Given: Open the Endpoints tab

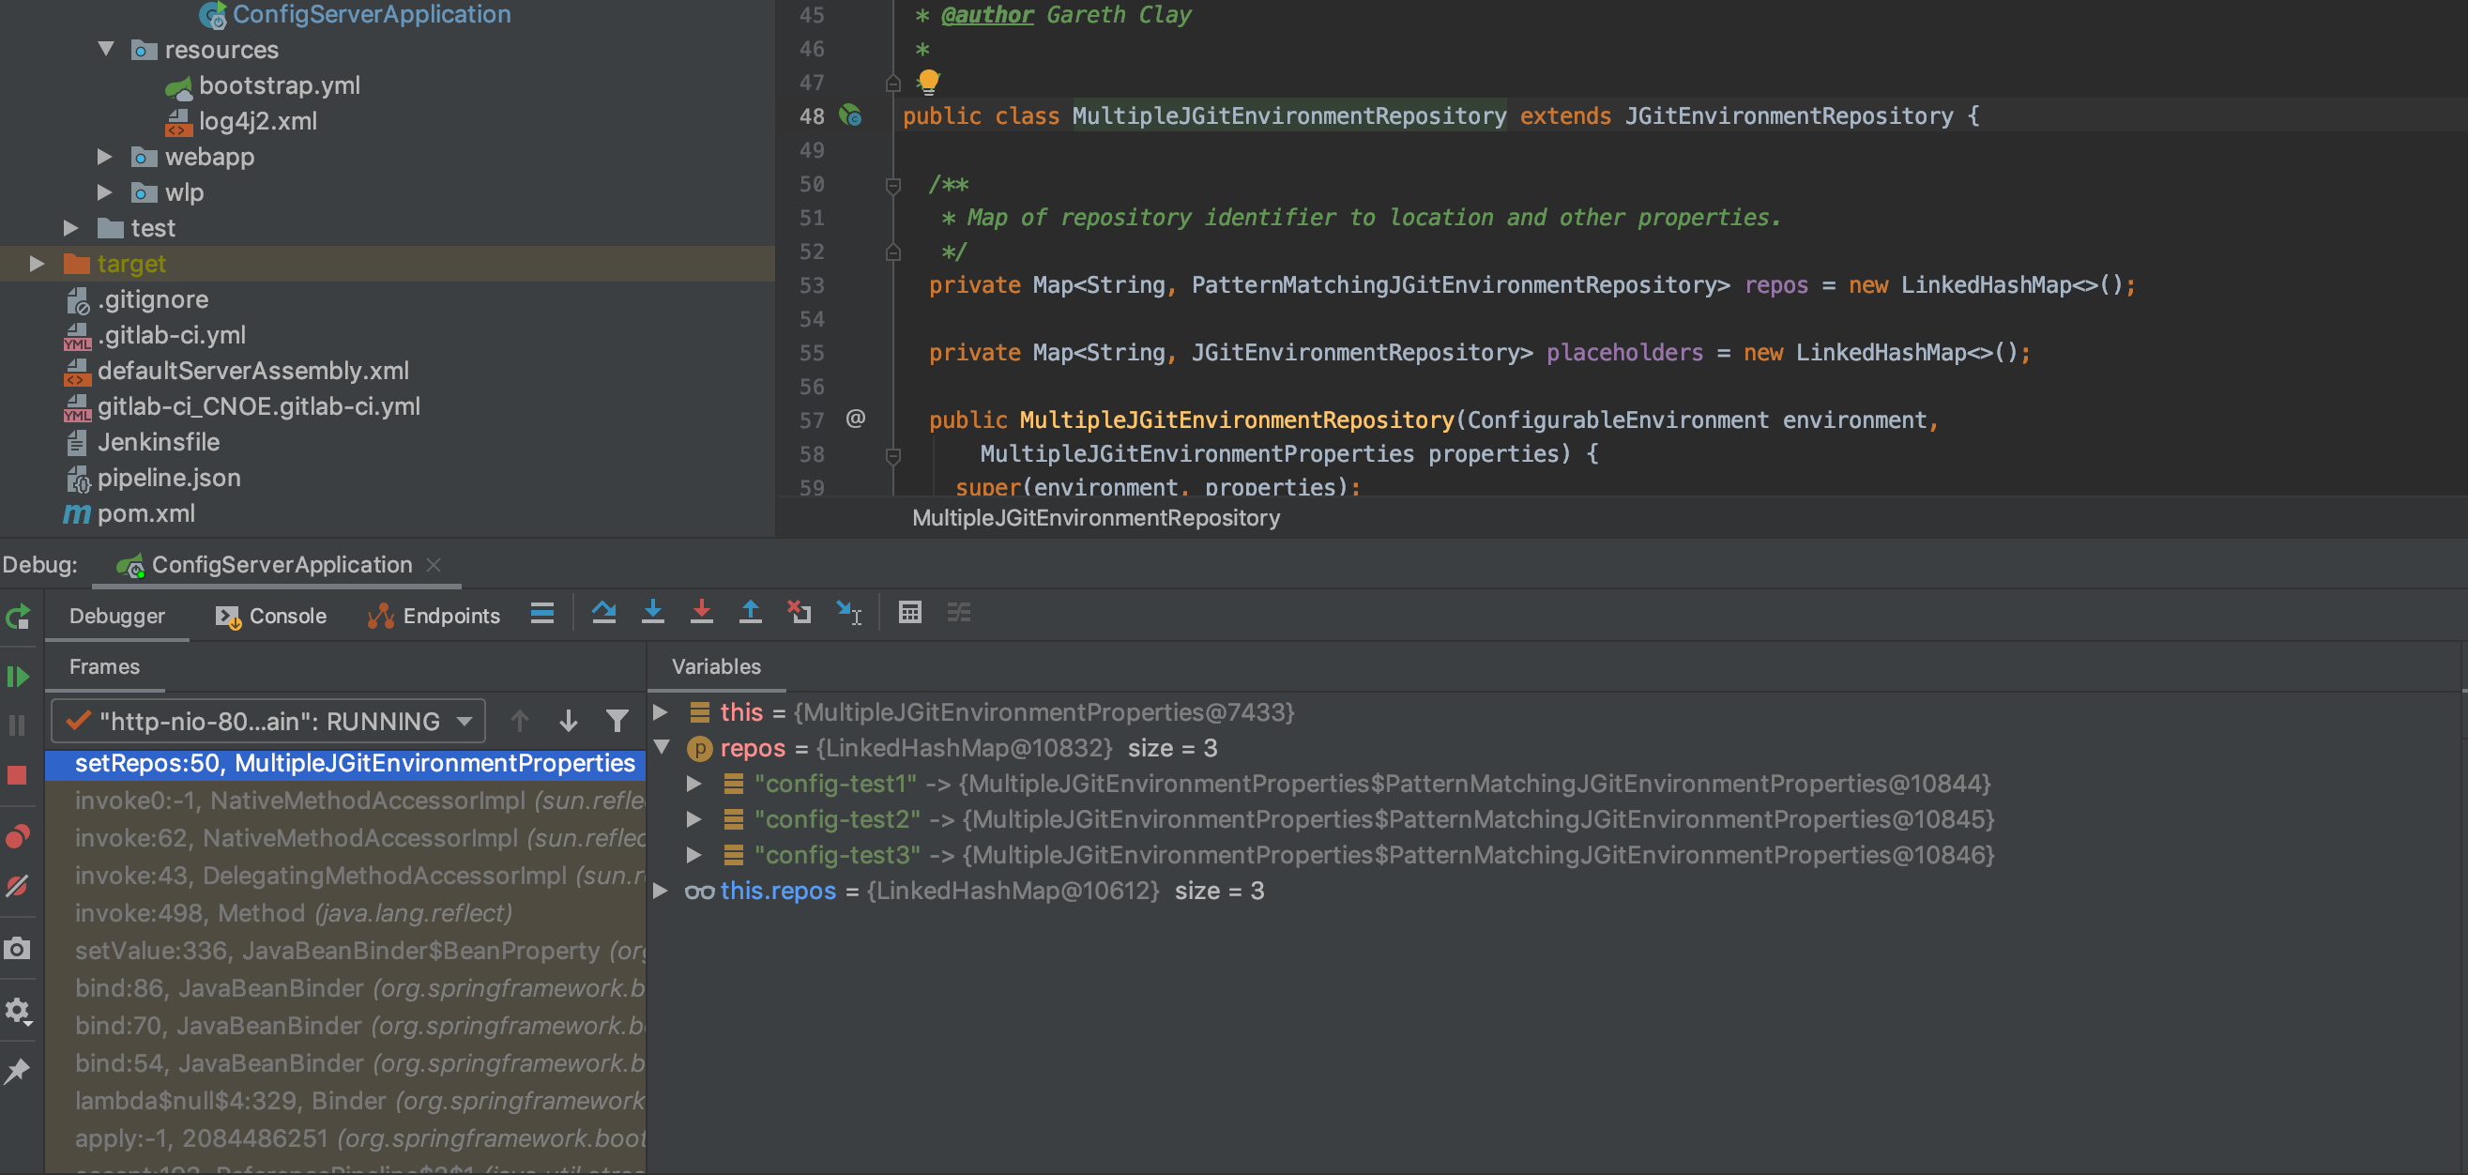Looking at the screenshot, I should (434, 616).
